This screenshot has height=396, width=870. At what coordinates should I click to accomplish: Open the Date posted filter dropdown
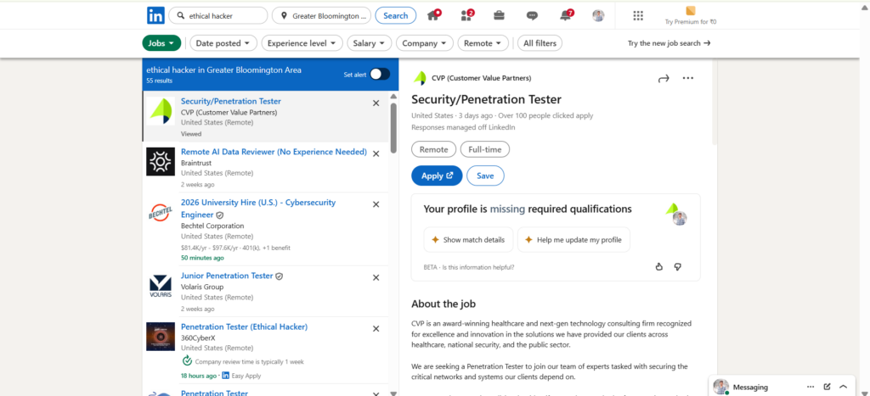click(x=223, y=43)
